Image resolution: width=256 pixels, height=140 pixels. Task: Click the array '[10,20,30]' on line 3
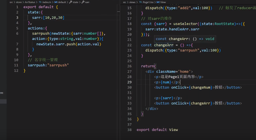click(54, 18)
